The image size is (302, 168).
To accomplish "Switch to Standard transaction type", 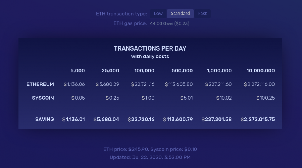I will (180, 14).
